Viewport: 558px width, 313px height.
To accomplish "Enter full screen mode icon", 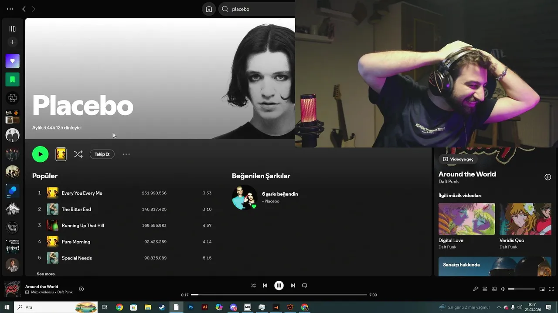I will pos(551,289).
